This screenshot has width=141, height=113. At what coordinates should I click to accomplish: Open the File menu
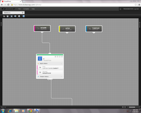19,9
